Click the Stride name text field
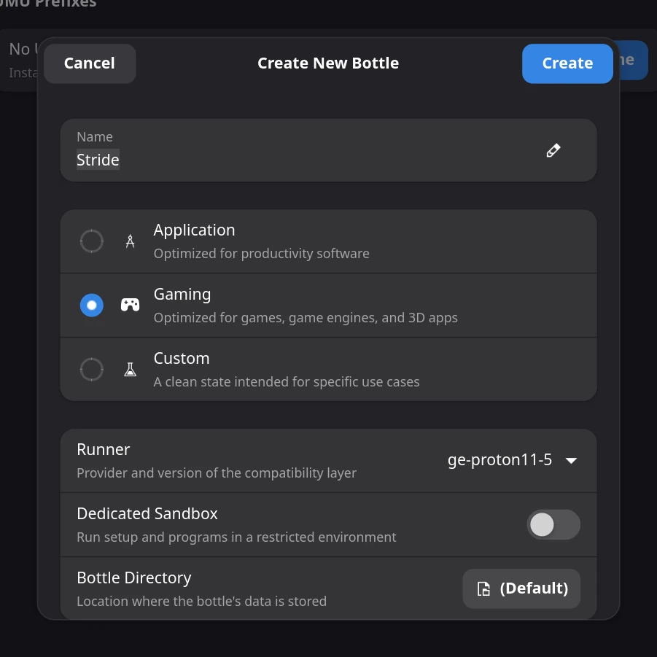This screenshot has height=657, width=657. tap(328, 150)
